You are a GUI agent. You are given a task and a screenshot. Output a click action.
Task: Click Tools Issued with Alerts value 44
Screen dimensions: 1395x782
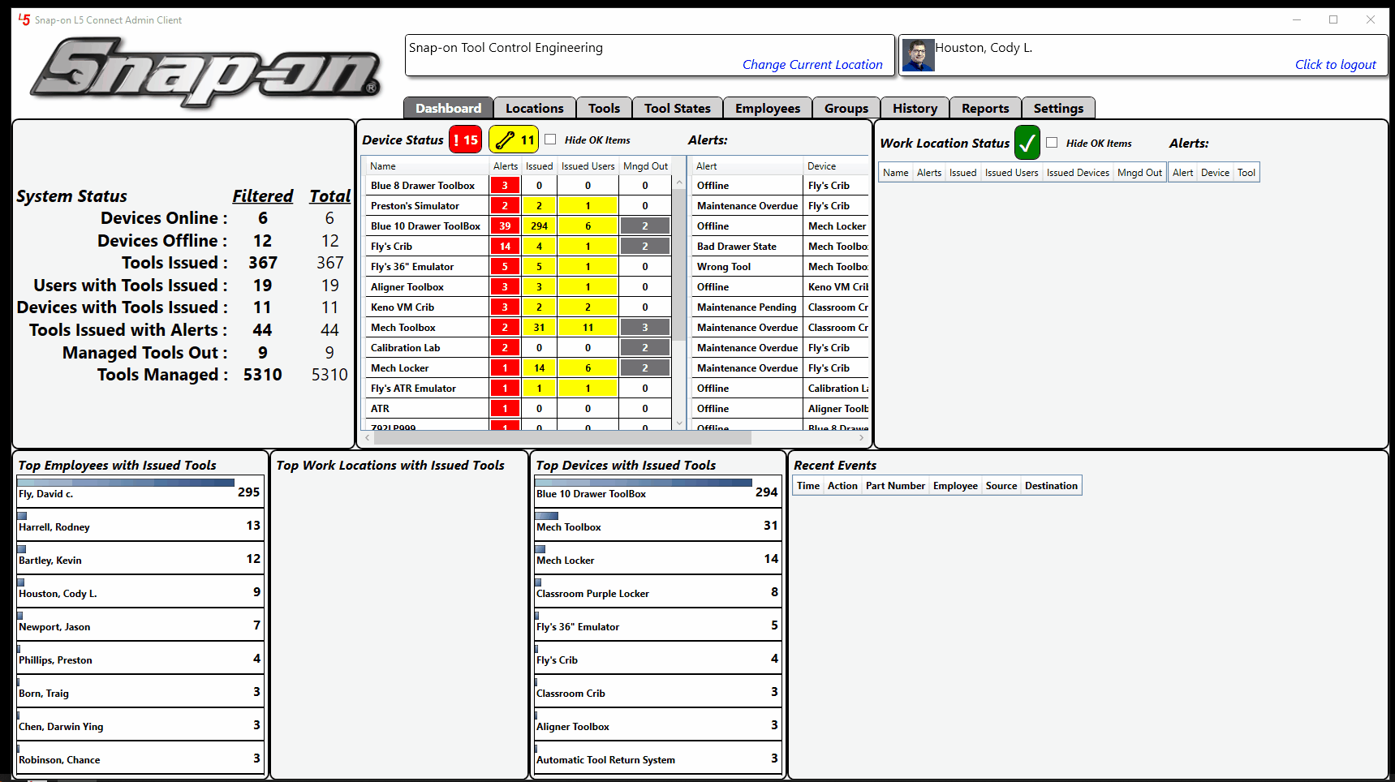(262, 330)
